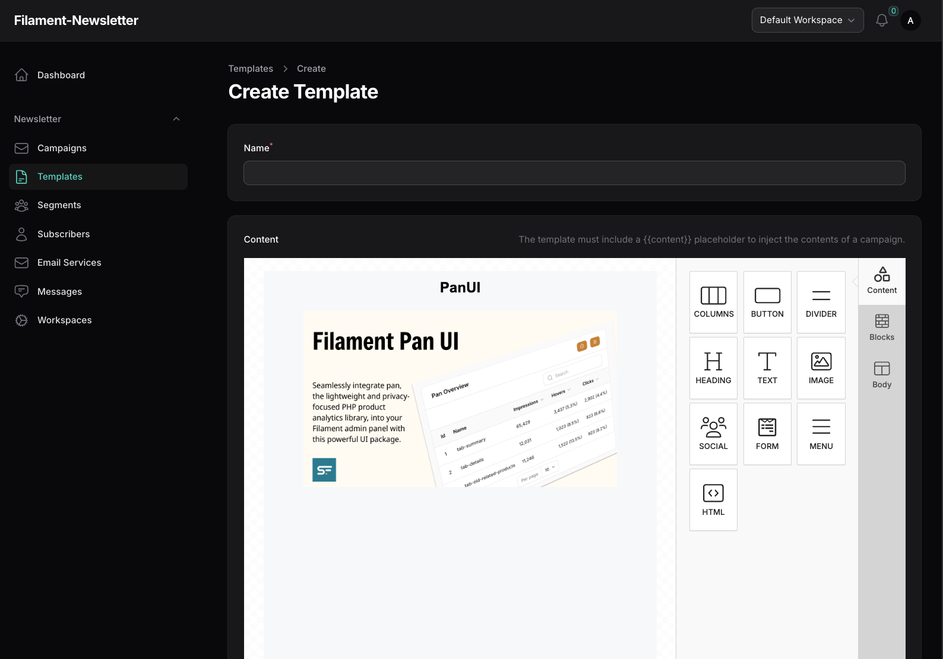
Task: Collapse the editor side panel arrow
Action: (855, 282)
